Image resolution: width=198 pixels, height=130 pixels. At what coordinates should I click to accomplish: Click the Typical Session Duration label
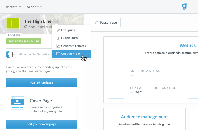pos(153,88)
